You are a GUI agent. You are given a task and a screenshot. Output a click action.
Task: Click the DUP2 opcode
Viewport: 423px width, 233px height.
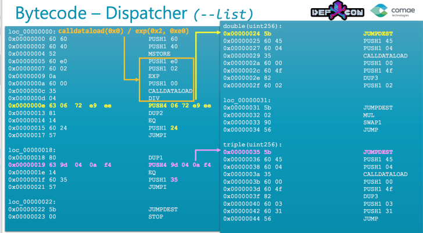(x=156, y=113)
